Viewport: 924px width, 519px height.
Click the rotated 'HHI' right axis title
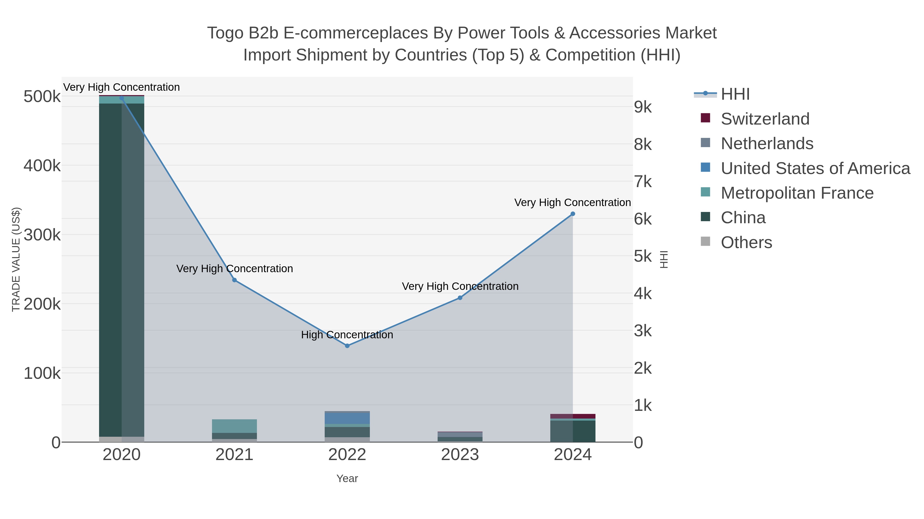tap(664, 259)
